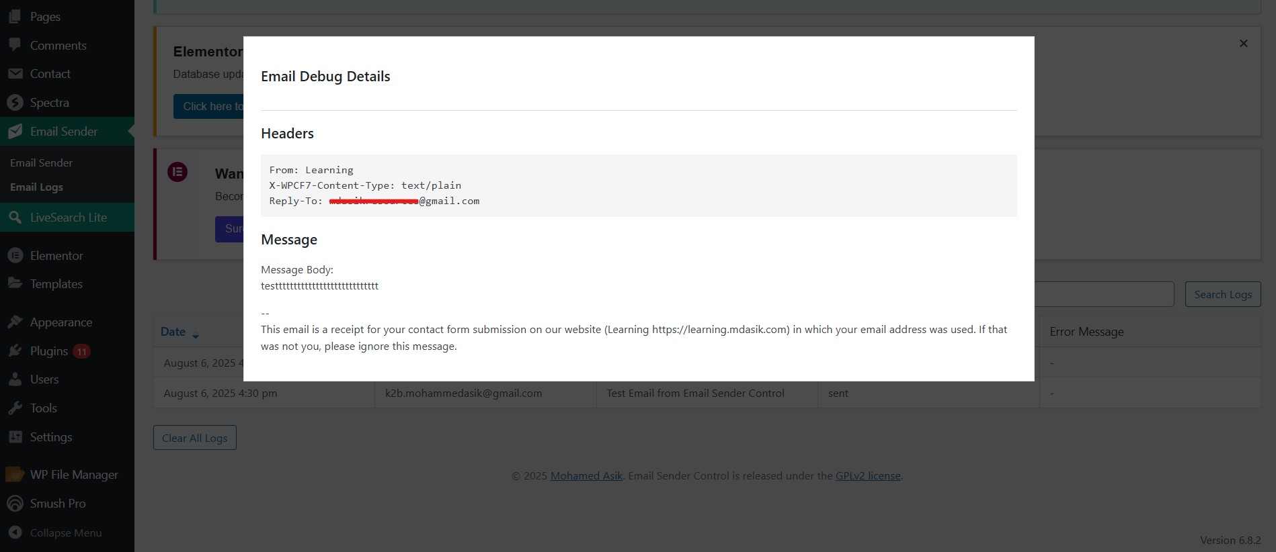Click the Comments speech bubble icon
The height and width of the screenshot is (552, 1276).
click(x=15, y=45)
